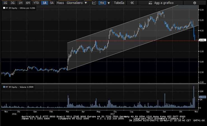Click the white MT IM Equity price swatch
This screenshot has width=207, height=126.
pos(4,8)
